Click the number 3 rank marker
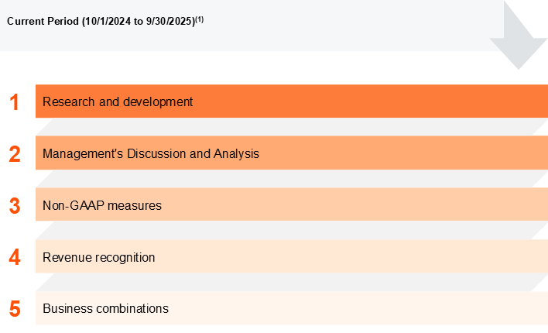 15,205
